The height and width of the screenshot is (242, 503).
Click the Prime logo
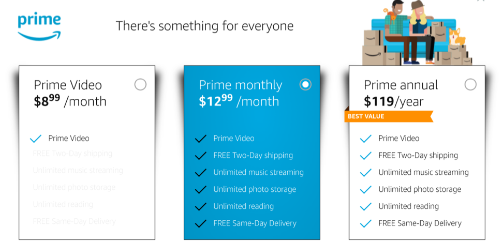[39, 27]
